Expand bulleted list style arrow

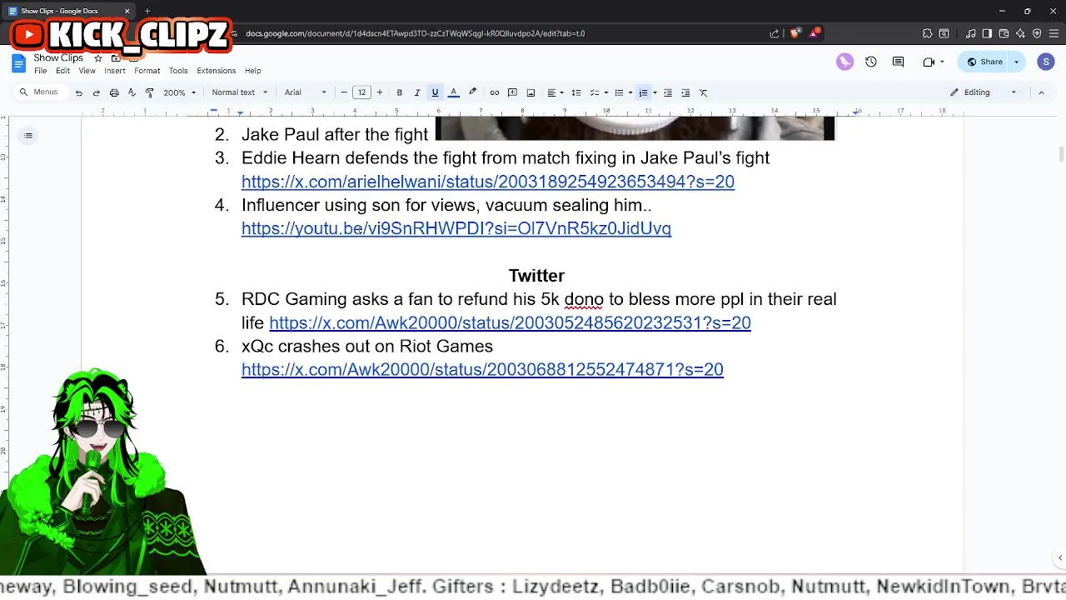[x=630, y=92]
